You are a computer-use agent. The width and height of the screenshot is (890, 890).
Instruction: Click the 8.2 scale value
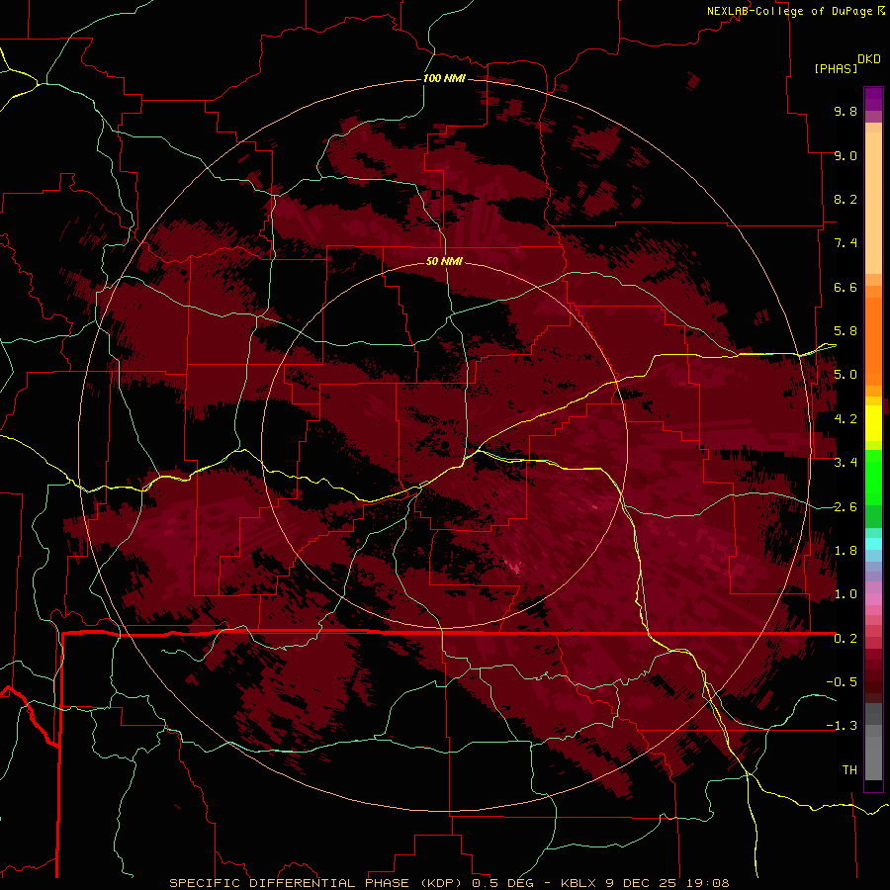845,199
